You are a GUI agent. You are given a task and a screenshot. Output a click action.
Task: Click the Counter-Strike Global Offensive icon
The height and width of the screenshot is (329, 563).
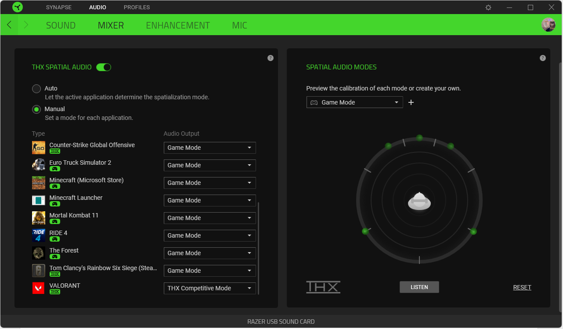point(39,148)
